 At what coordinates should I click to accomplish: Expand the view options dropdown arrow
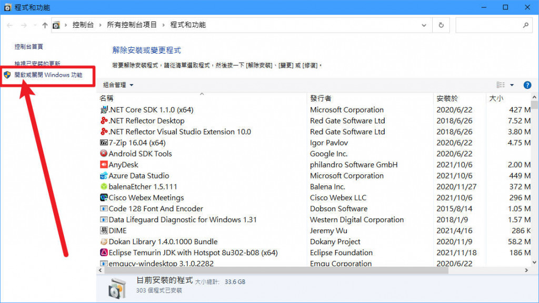pyautogui.click(x=512, y=85)
